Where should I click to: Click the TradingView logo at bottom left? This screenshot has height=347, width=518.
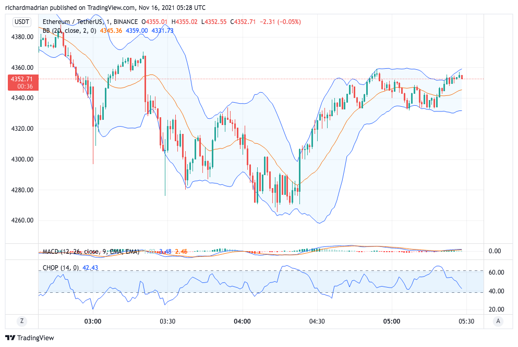pos(29,338)
